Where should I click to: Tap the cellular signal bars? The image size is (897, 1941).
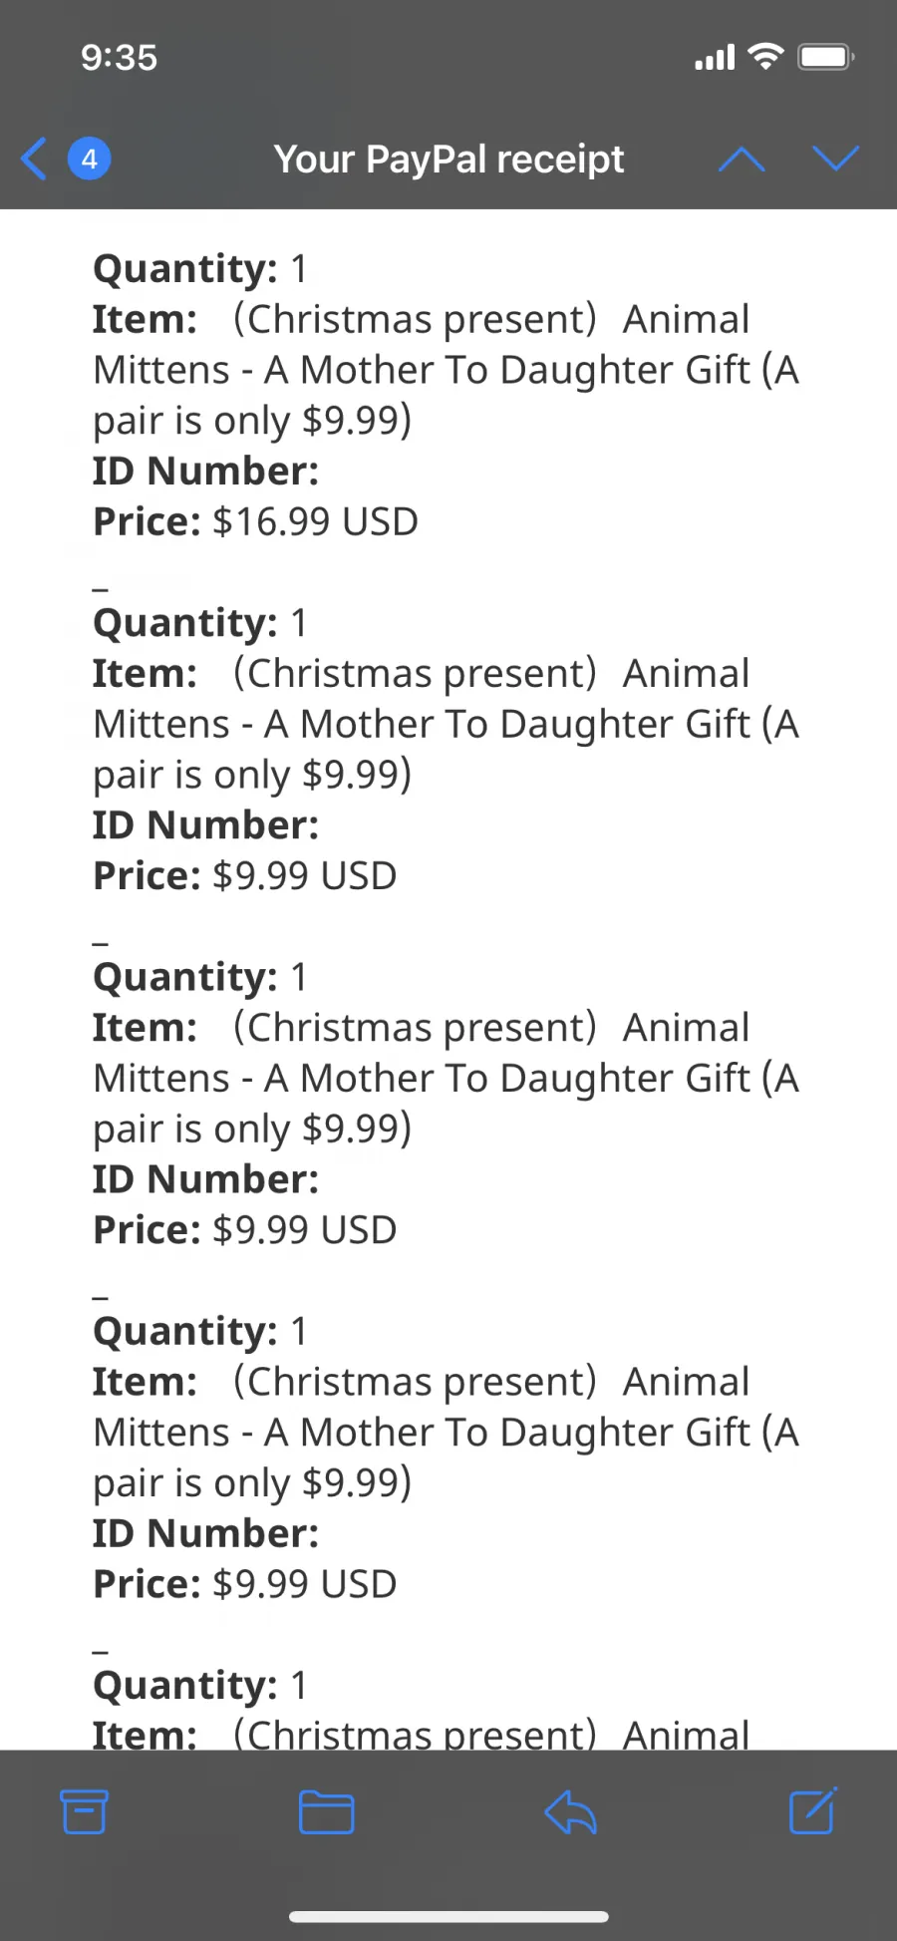pyautogui.click(x=715, y=58)
